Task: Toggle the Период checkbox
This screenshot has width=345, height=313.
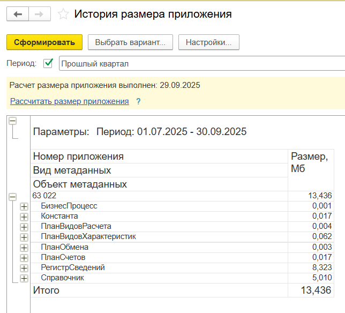Action: [x=49, y=64]
